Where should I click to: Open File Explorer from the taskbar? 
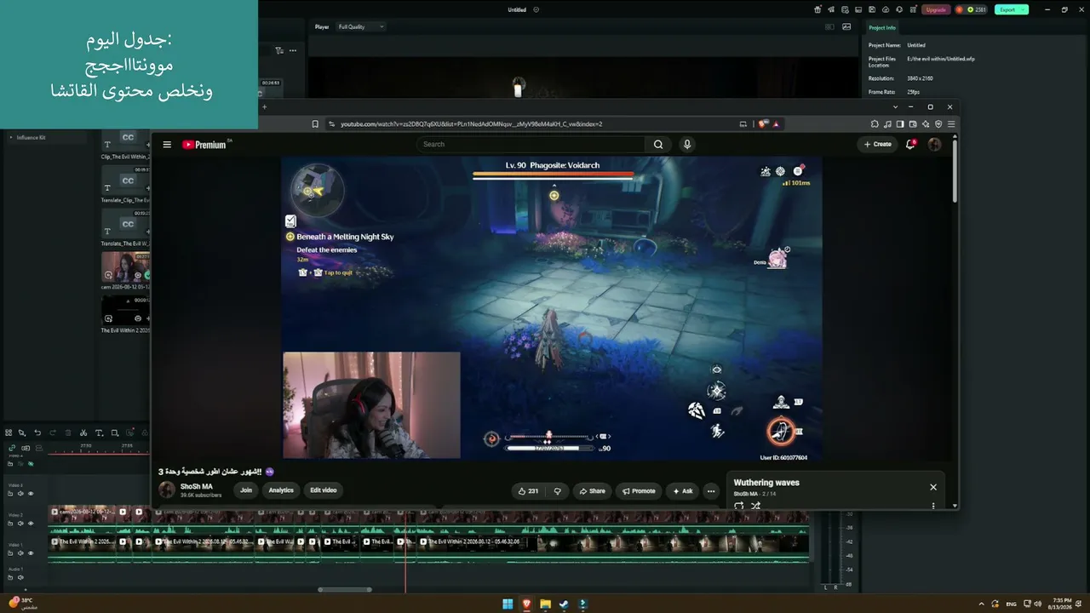(545, 604)
